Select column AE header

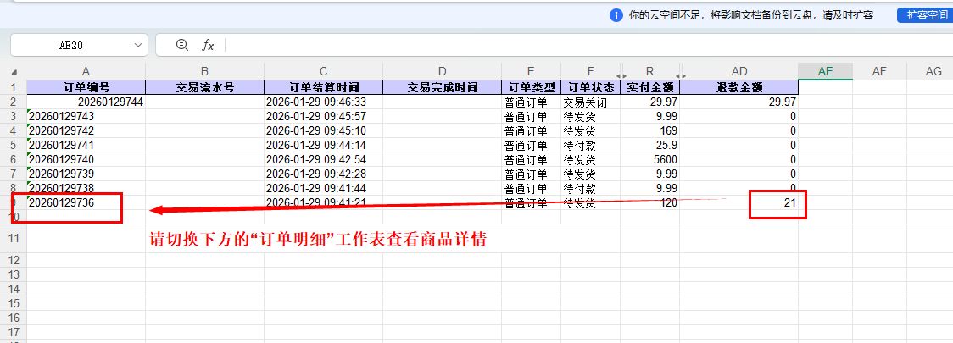pyautogui.click(x=825, y=72)
